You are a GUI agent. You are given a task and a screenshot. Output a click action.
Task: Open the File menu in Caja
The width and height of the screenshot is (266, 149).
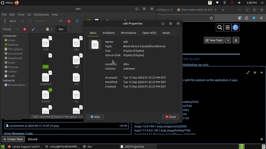(4, 15)
